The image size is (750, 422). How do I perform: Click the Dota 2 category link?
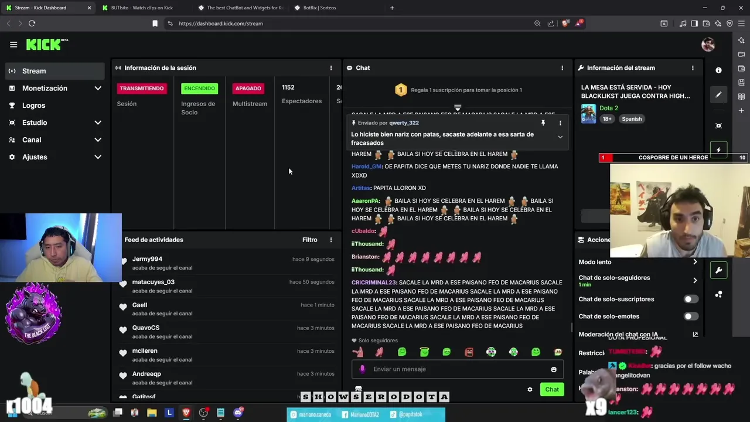point(608,108)
